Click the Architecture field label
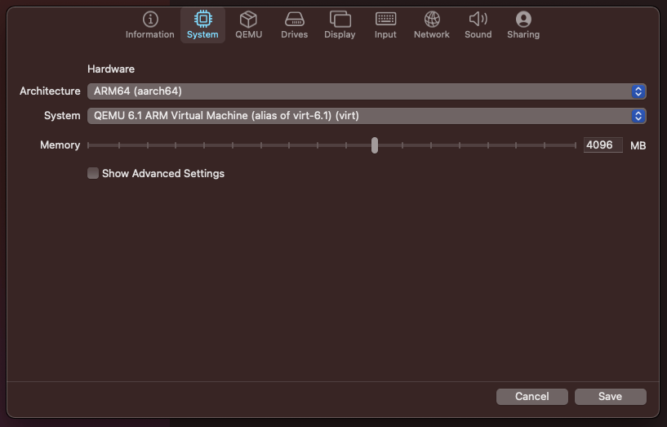667x427 pixels. point(50,91)
